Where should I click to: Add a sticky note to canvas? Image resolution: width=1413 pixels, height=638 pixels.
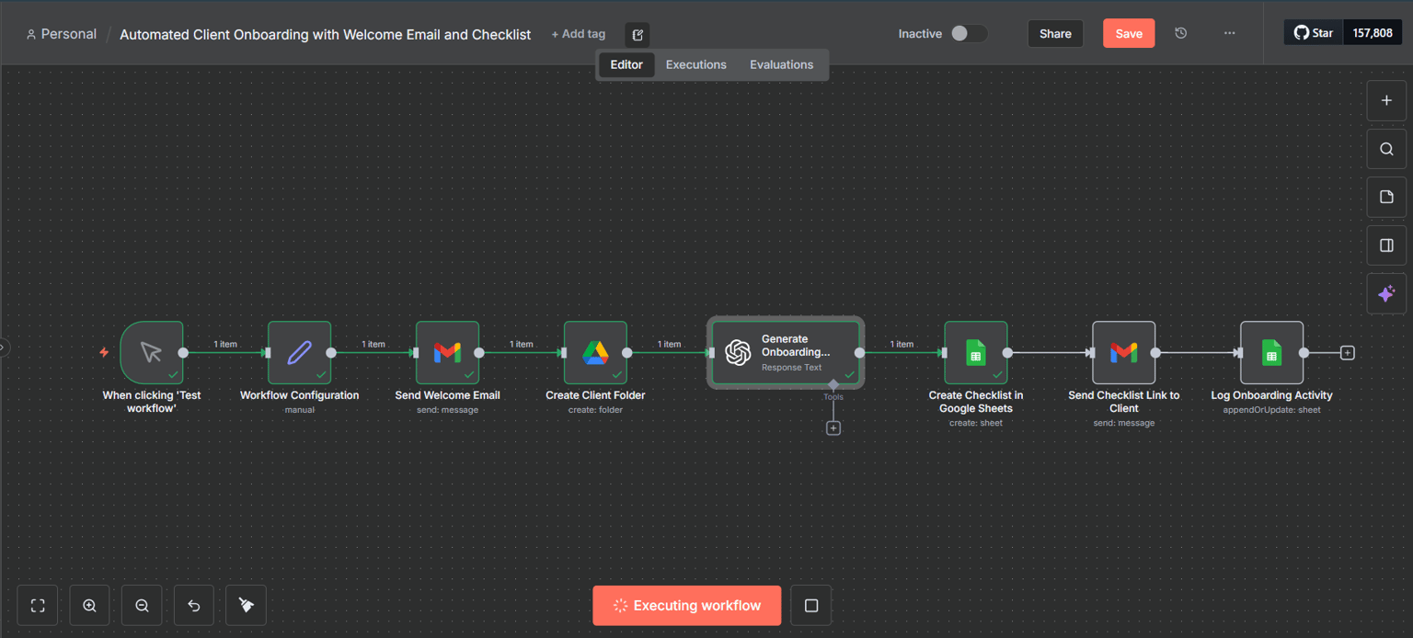pos(1386,197)
